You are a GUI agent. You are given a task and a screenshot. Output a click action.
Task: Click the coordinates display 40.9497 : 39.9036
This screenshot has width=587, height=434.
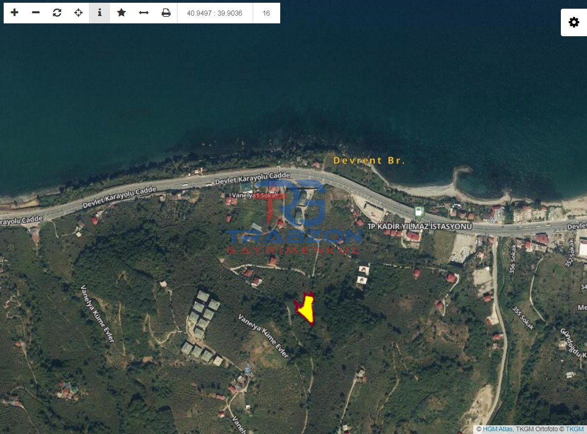click(214, 13)
